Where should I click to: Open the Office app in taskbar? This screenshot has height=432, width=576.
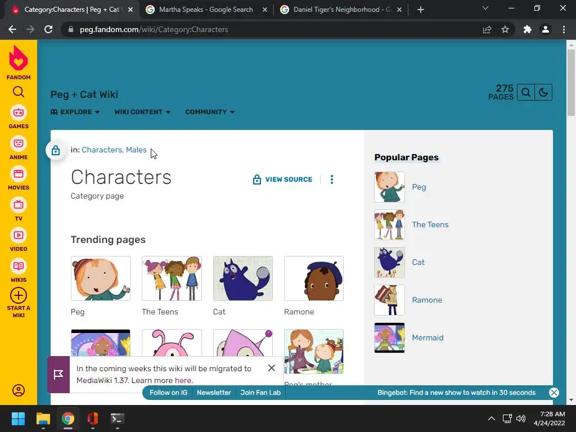[x=93, y=418]
